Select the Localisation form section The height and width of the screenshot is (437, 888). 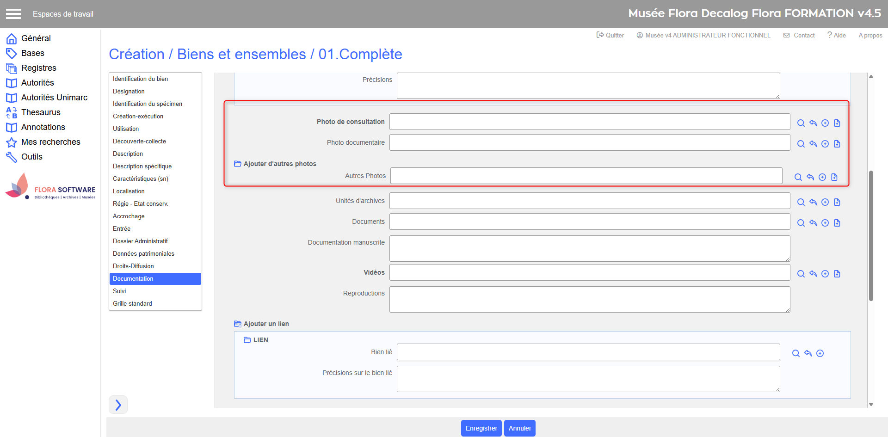129,191
